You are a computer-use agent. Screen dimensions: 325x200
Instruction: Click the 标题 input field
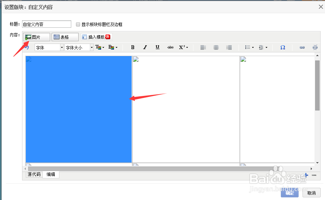point(46,24)
